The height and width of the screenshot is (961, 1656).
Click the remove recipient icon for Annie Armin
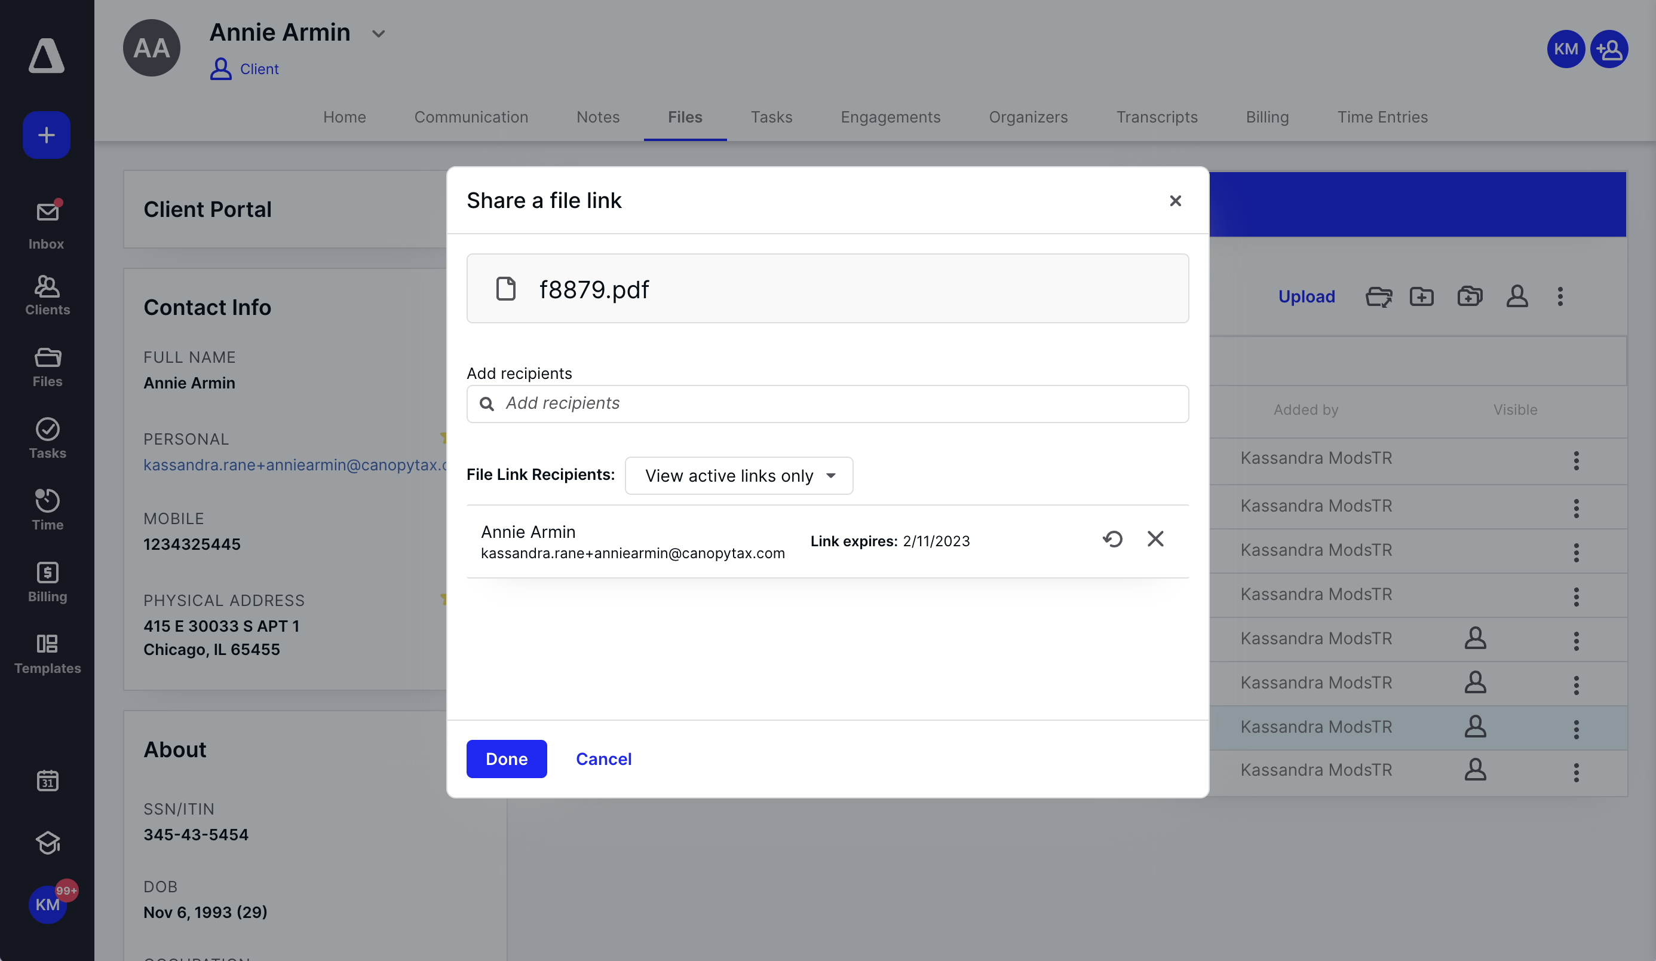(1154, 538)
